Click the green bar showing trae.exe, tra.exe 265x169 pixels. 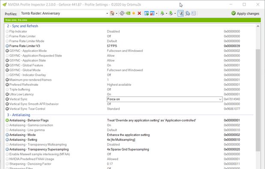pos(132,20)
